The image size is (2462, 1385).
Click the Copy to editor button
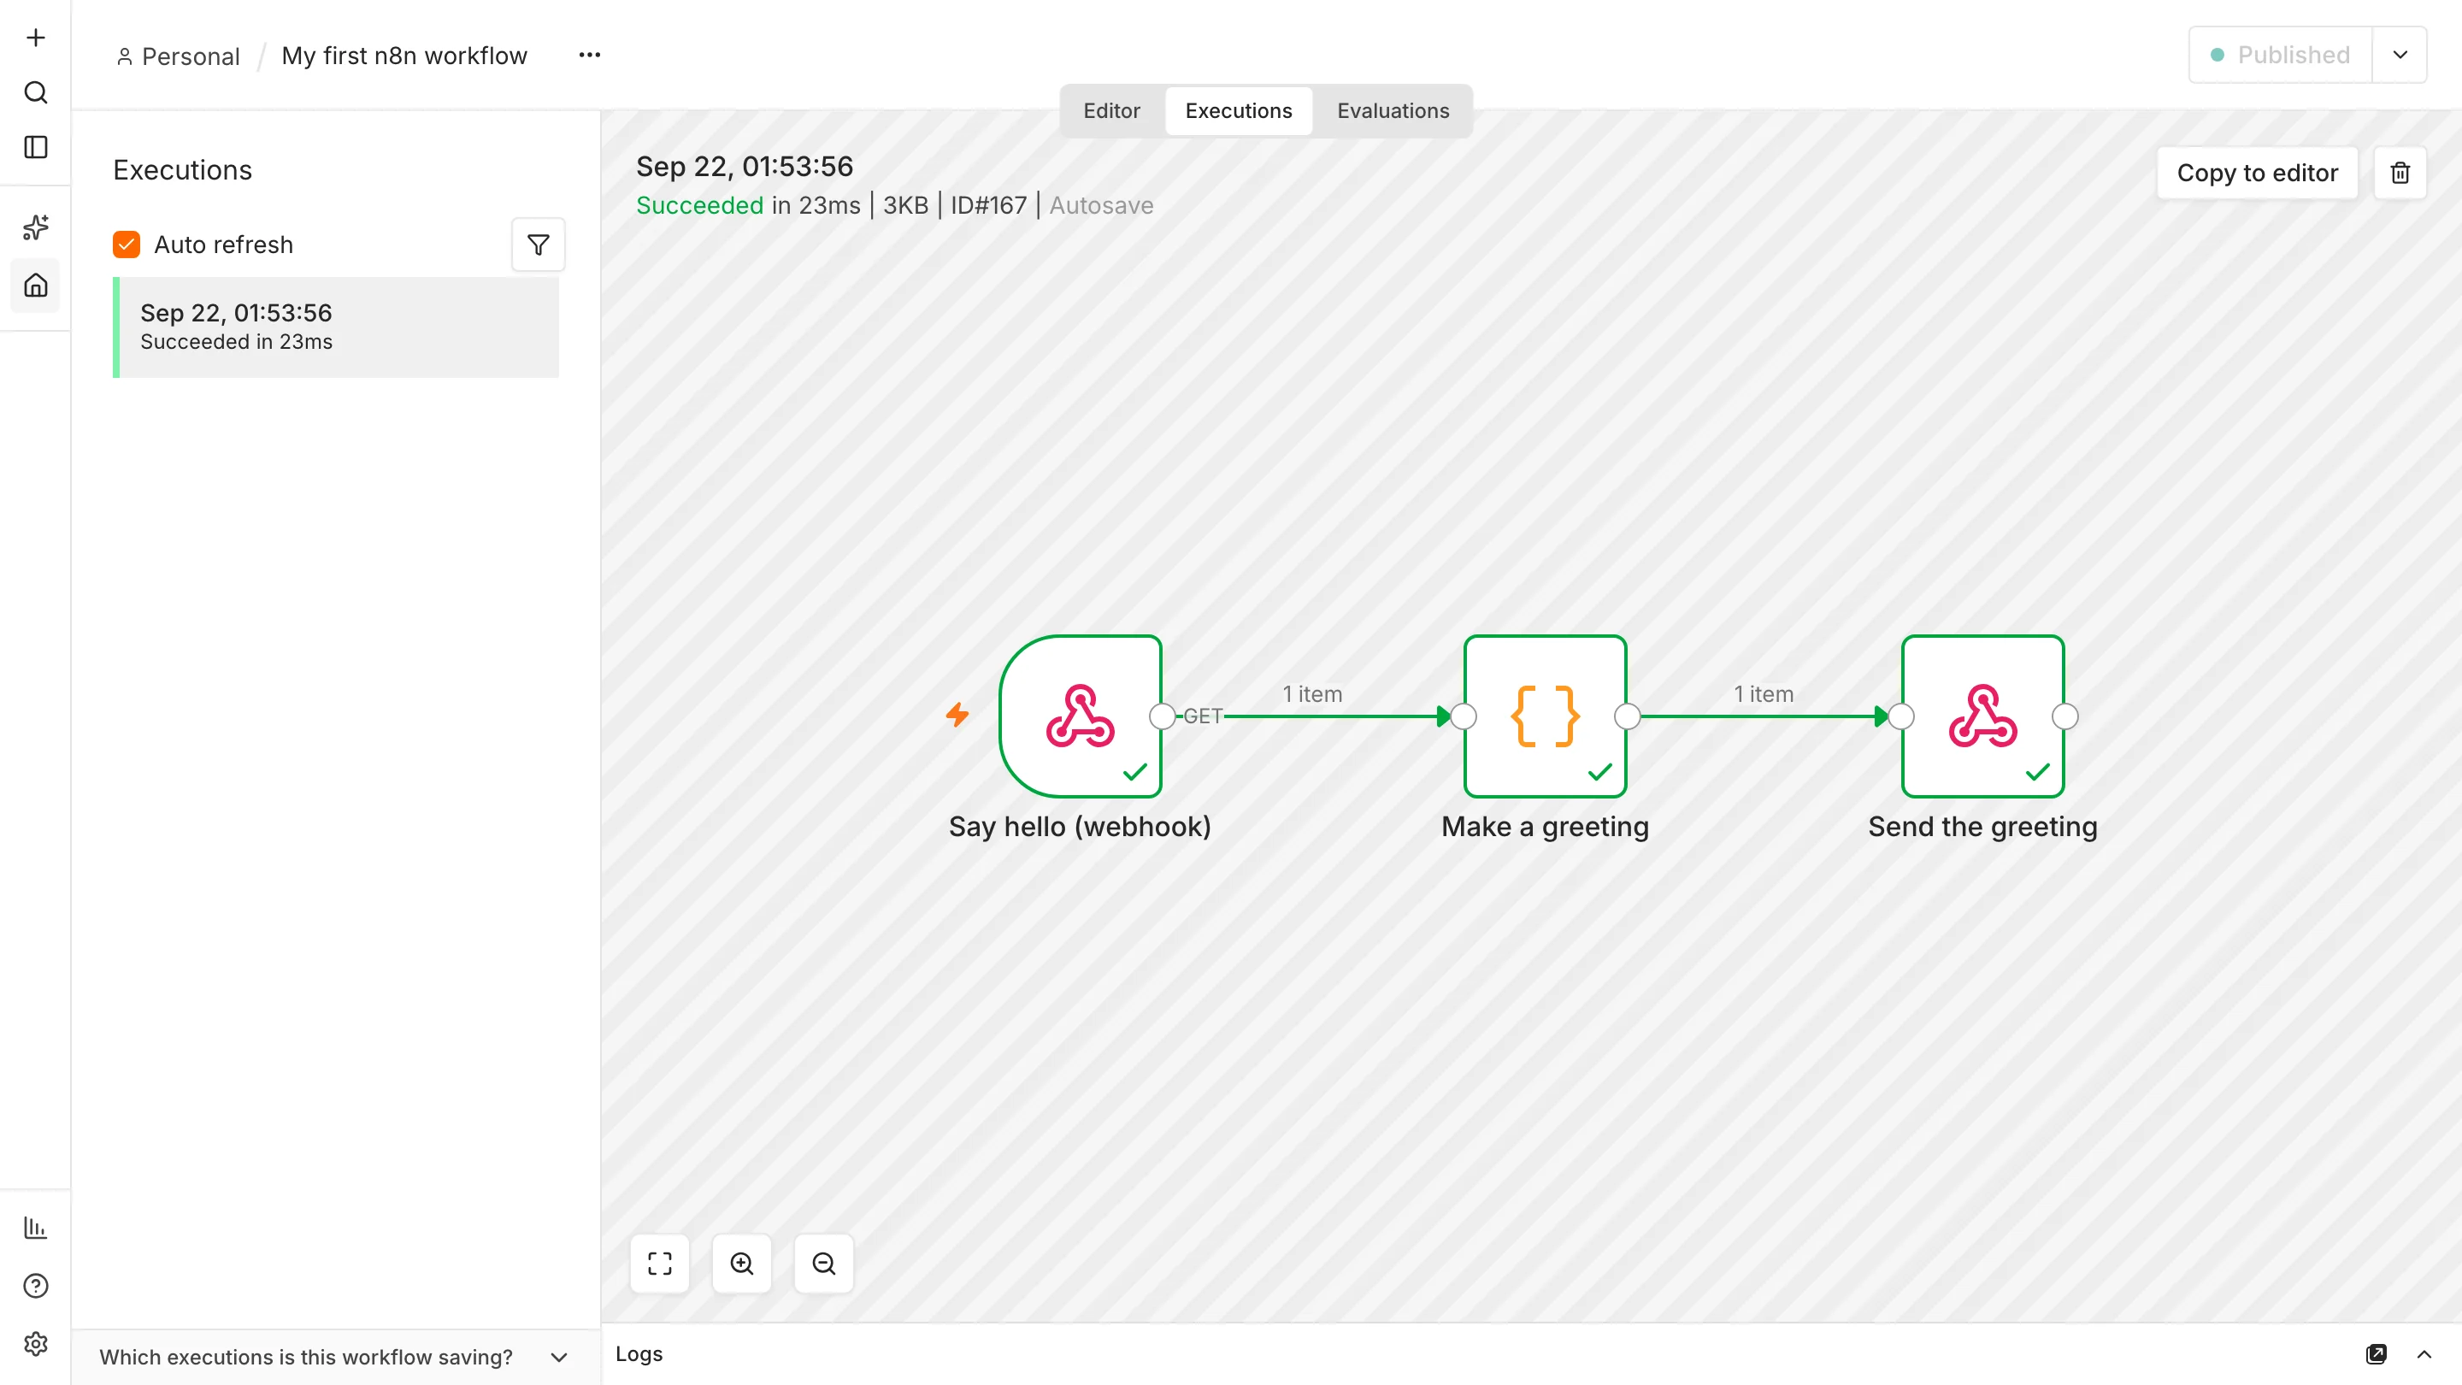[x=2258, y=173]
